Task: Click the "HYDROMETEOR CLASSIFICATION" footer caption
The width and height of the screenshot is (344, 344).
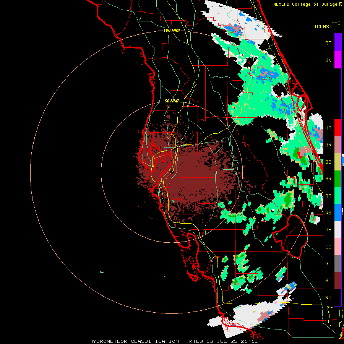Action: click(134, 341)
